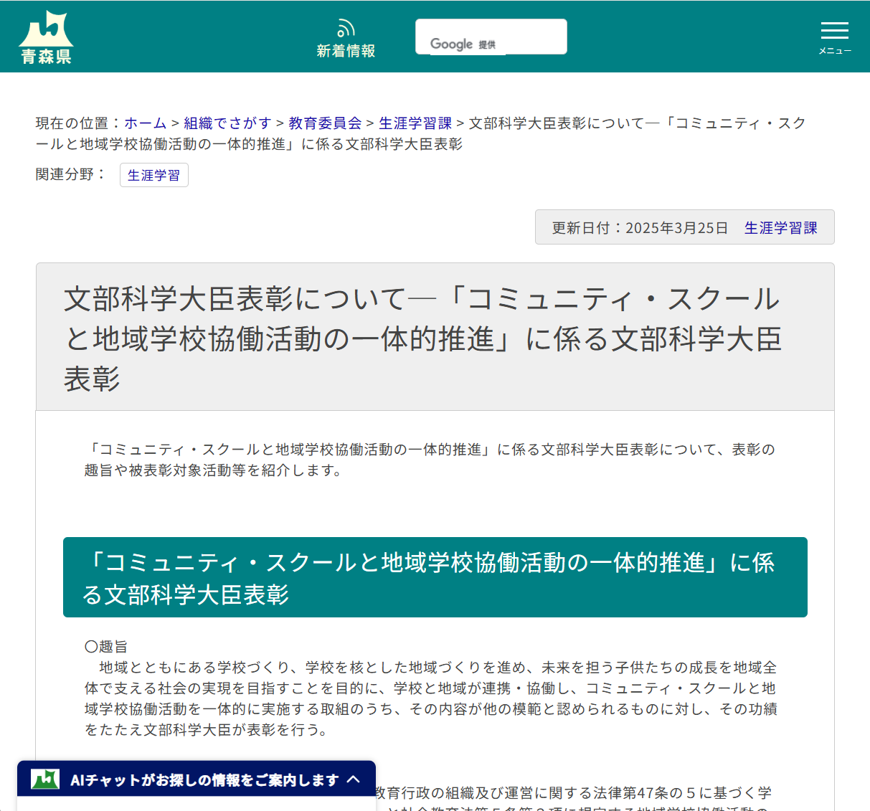The width and height of the screenshot is (870, 811).
Task: Open the hamburger menu icon
Action: click(834, 31)
